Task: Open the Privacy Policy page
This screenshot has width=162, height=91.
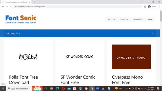Action: pos(138,19)
